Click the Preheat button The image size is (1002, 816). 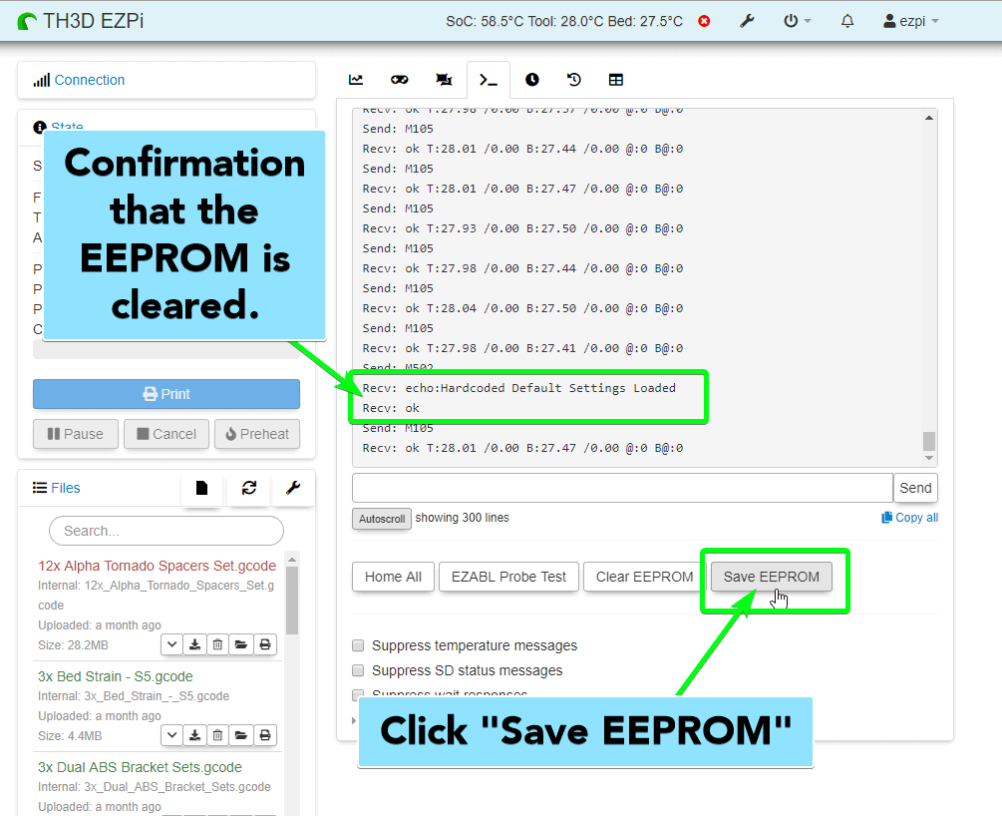(x=257, y=434)
